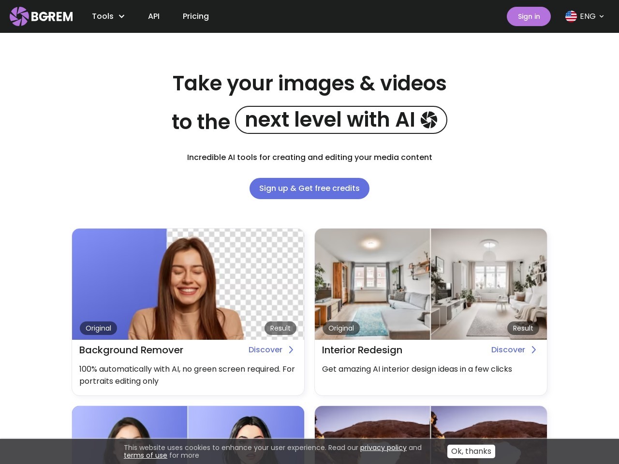Click the BGREM logo icon
619x464 pixels.
point(19,16)
